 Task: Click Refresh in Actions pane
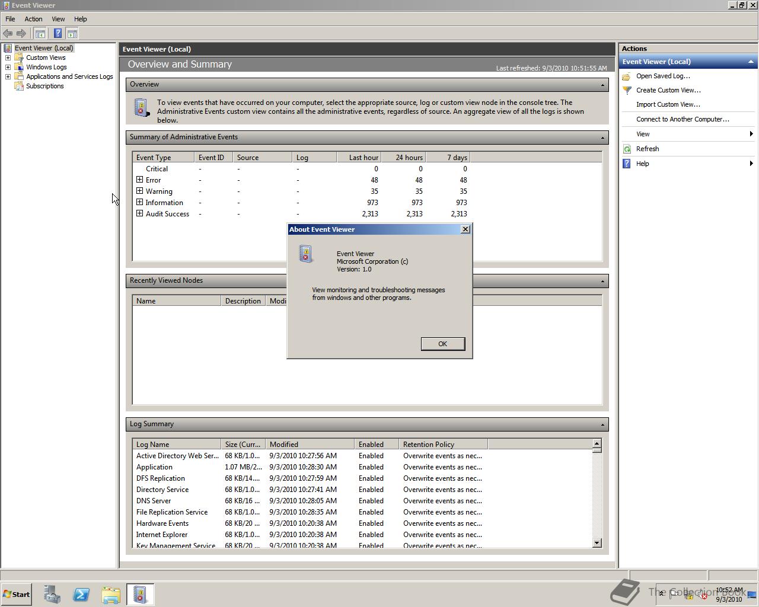(x=648, y=149)
